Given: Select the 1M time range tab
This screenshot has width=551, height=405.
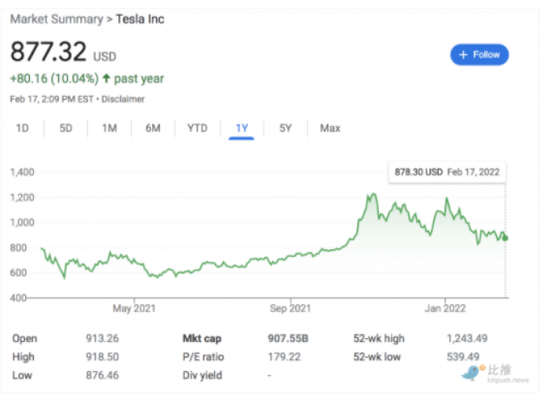Looking at the screenshot, I should pyautogui.click(x=109, y=128).
